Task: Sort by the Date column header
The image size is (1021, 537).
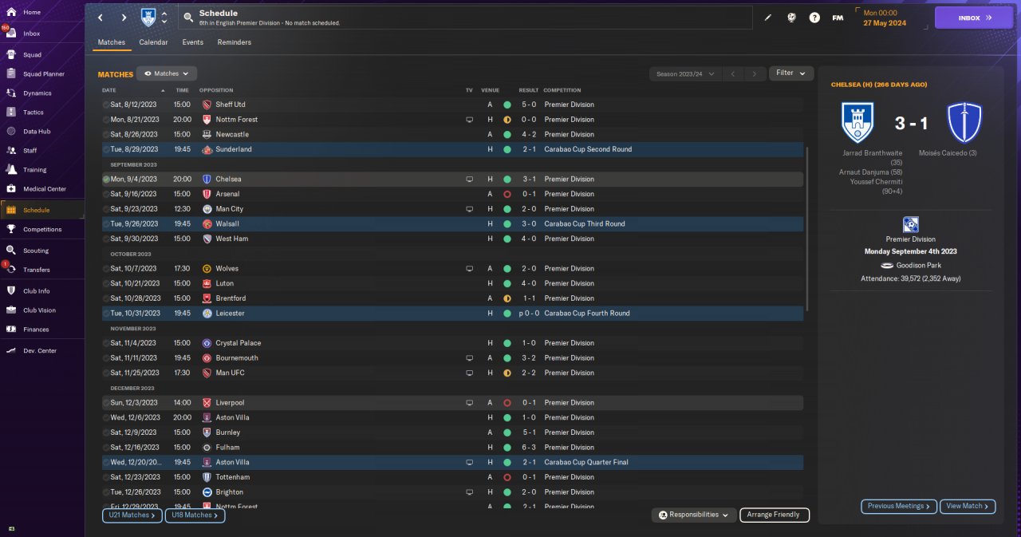Action: pos(108,90)
